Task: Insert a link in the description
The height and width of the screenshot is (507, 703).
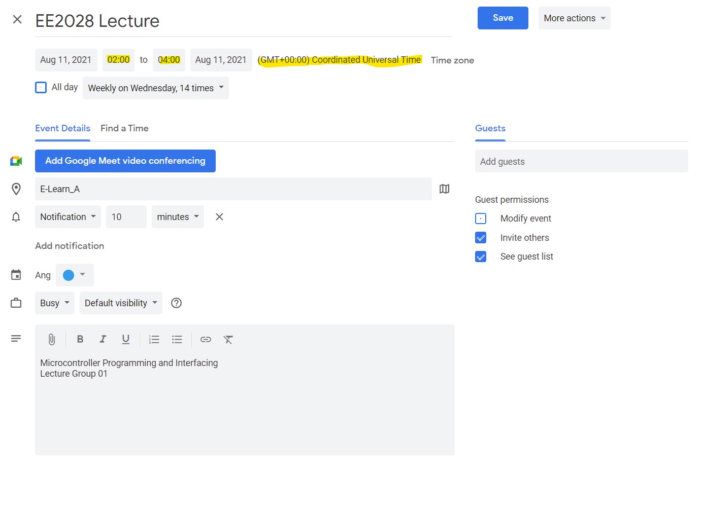Action: point(206,339)
